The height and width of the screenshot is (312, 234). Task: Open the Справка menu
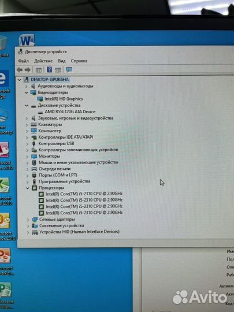[79, 61]
